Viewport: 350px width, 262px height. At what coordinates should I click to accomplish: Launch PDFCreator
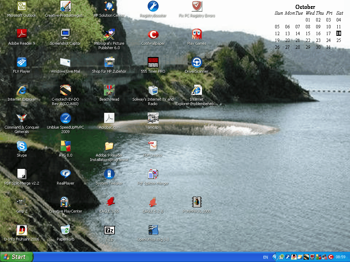153,146
